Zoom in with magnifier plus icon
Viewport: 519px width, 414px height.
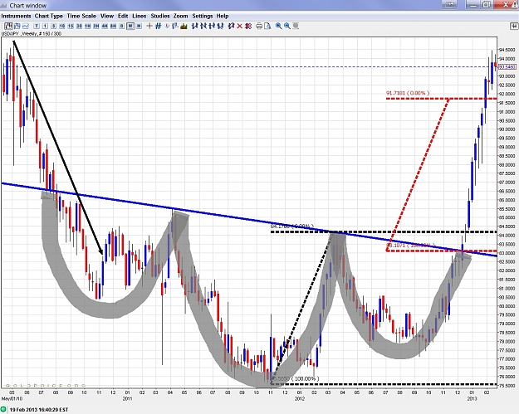tap(279, 26)
